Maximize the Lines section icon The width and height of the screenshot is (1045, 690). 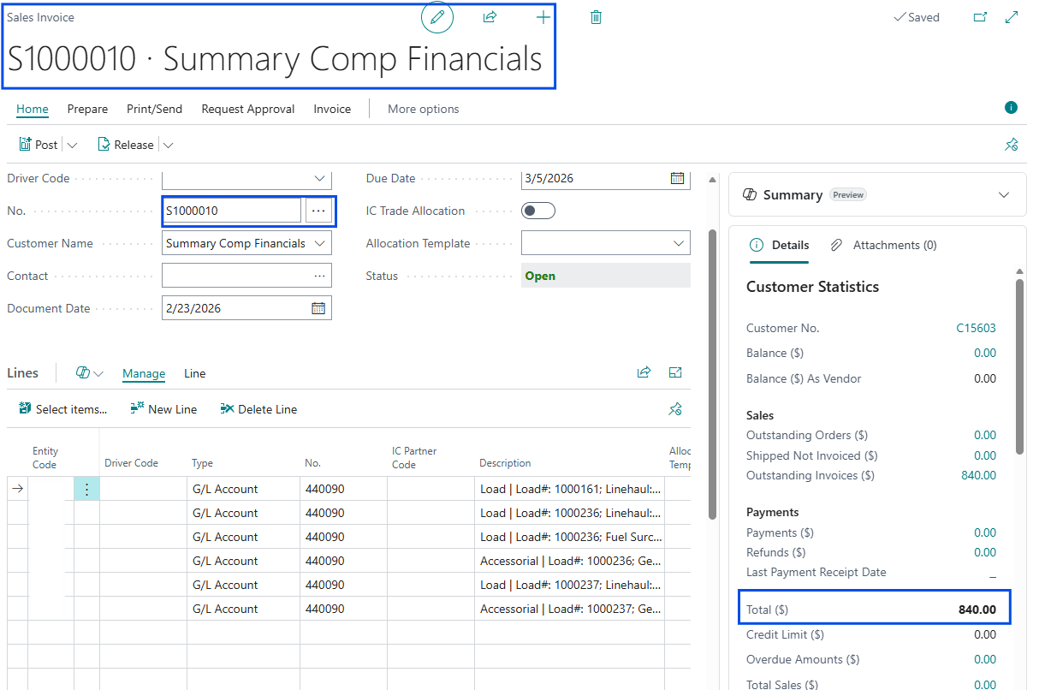pyautogui.click(x=675, y=372)
